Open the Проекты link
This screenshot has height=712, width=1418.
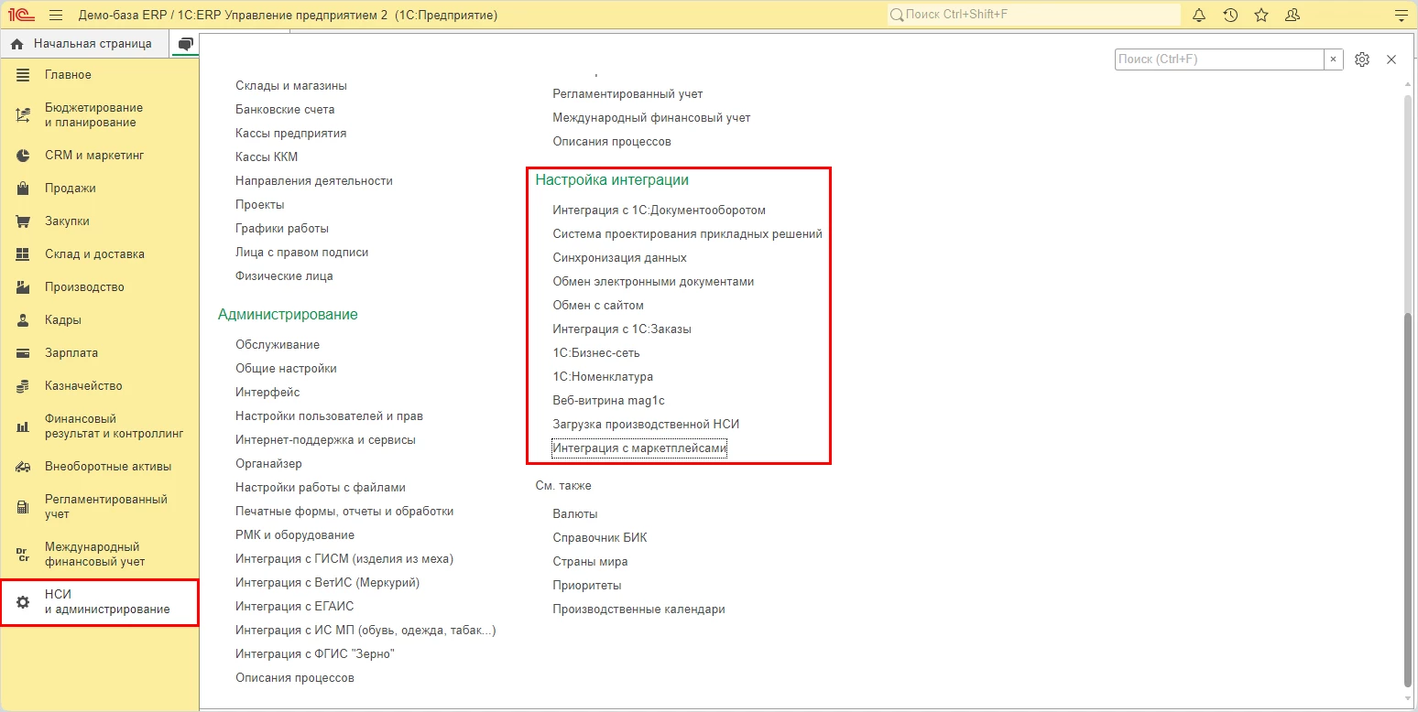pyautogui.click(x=260, y=205)
